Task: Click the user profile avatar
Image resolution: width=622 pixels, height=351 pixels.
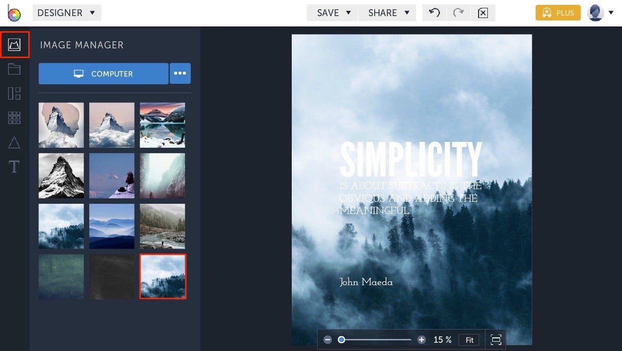Action: pyautogui.click(x=596, y=13)
